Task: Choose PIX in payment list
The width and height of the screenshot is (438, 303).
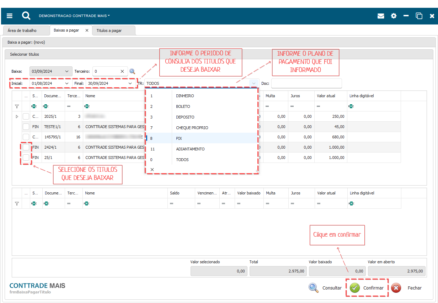Action: pos(202,138)
